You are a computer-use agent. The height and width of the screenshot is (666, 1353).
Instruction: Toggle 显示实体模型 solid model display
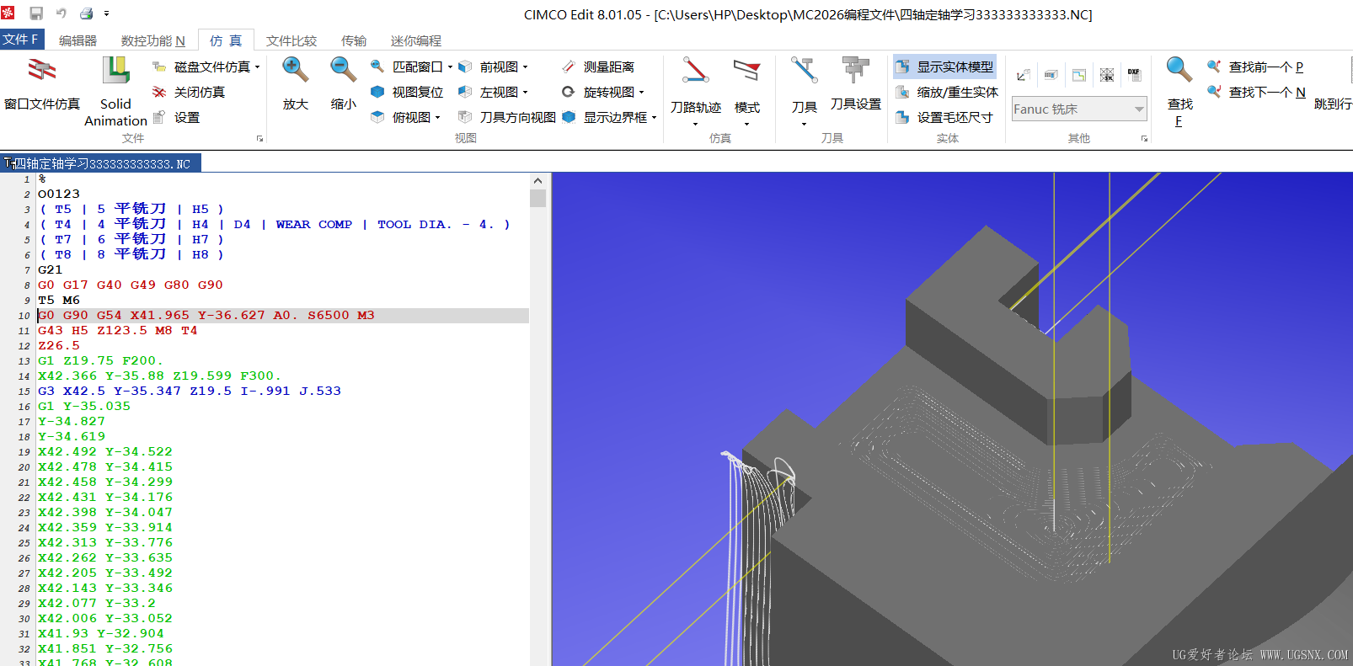(x=945, y=67)
